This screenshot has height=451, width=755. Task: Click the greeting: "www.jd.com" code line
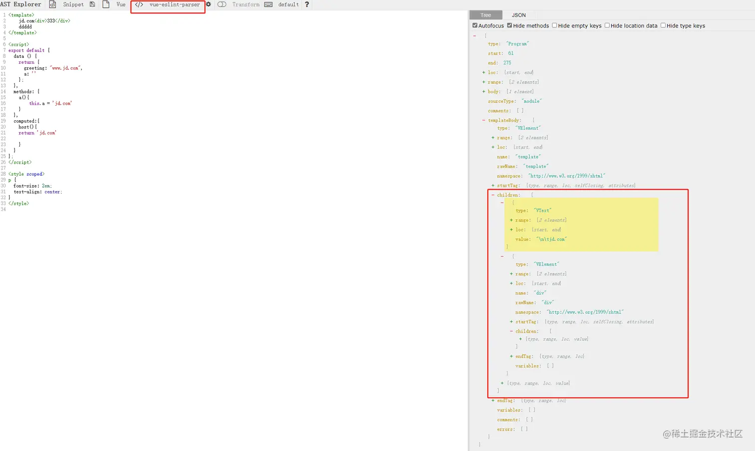[53, 68]
